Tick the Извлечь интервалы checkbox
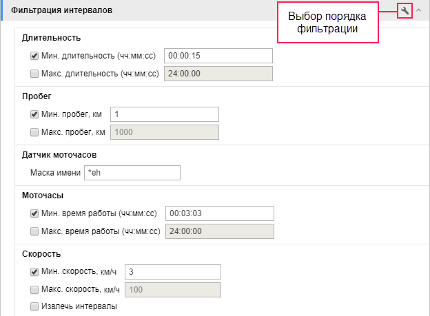This screenshot has height=316, width=430. click(x=34, y=306)
